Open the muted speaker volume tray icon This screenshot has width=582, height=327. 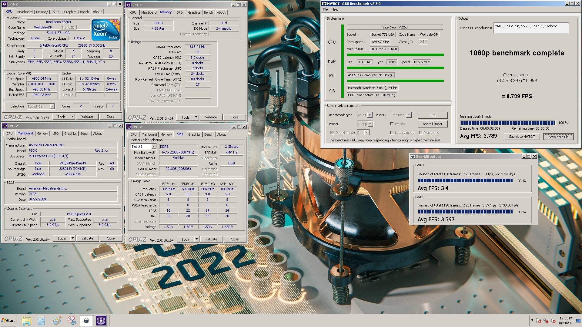click(x=553, y=321)
